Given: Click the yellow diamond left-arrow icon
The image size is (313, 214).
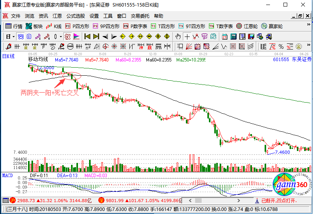Looking at the screenshot, I should pos(123,36).
